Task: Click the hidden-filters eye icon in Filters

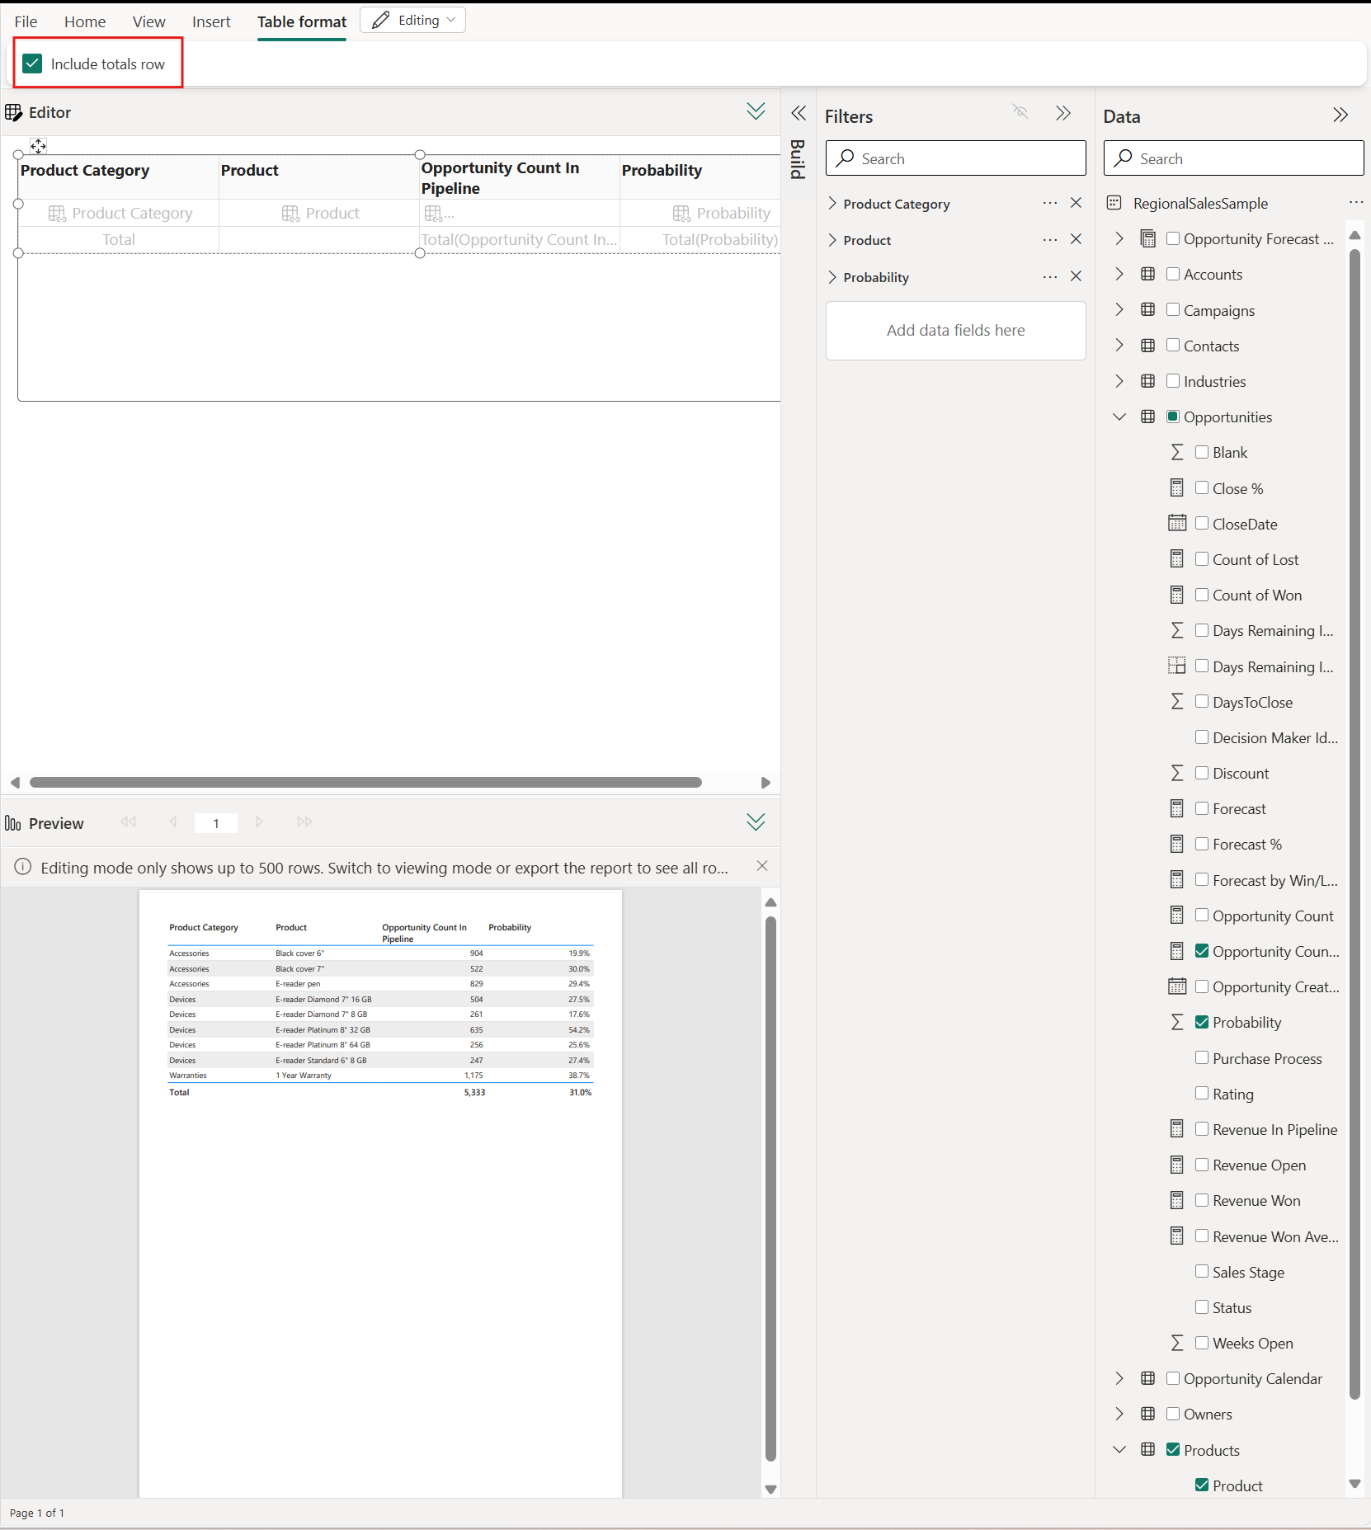Action: click(1020, 112)
